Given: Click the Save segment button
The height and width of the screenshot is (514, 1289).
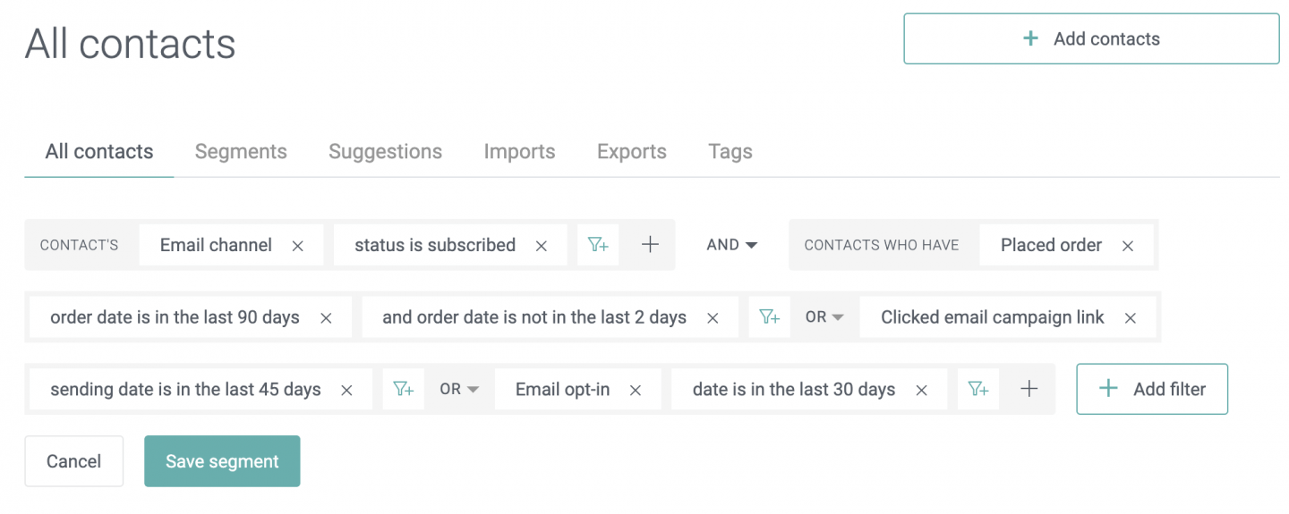Looking at the screenshot, I should tap(222, 461).
